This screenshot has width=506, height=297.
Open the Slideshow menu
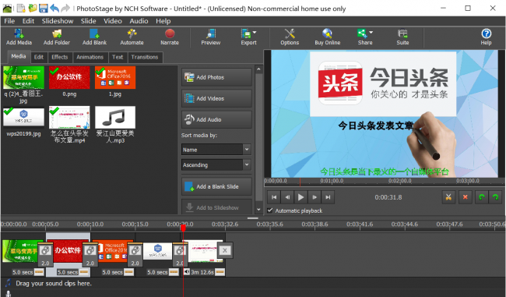click(x=58, y=21)
